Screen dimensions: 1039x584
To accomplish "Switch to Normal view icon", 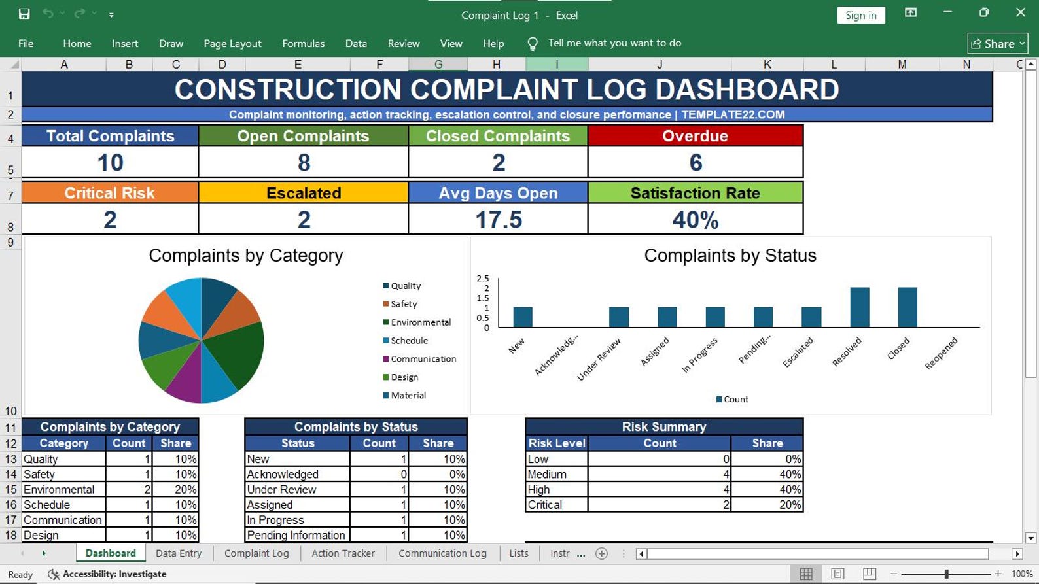I will pyautogui.click(x=806, y=574).
